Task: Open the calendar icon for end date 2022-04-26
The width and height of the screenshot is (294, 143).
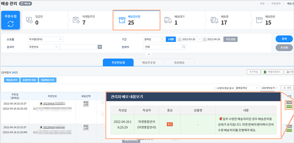Action: point(205,39)
